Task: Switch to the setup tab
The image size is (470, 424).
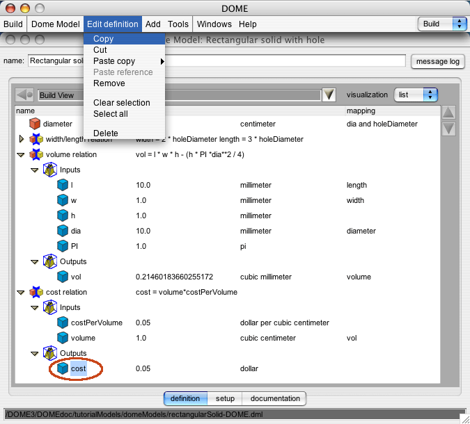Action: click(225, 398)
